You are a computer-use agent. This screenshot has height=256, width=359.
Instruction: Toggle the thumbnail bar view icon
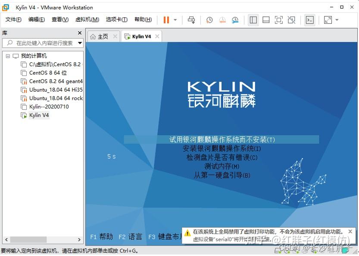click(266, 20)
